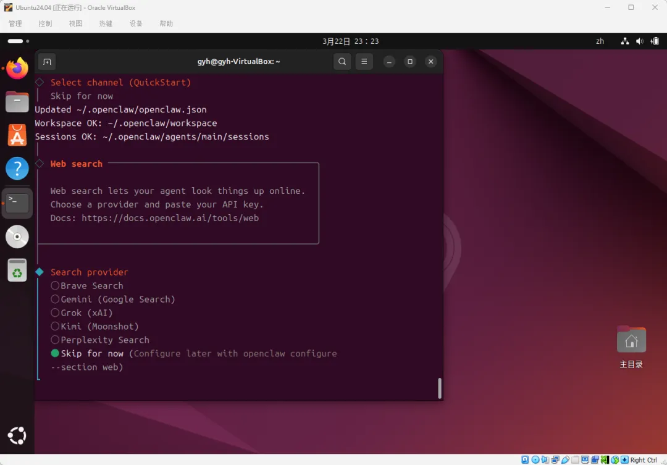The image size is (667, 465).
Task: Open the 帮助 menu in VirtualBox
Action: pos(166,23)
